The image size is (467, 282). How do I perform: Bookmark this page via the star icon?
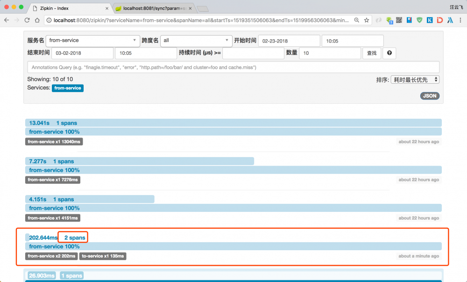tap(368, 20)
